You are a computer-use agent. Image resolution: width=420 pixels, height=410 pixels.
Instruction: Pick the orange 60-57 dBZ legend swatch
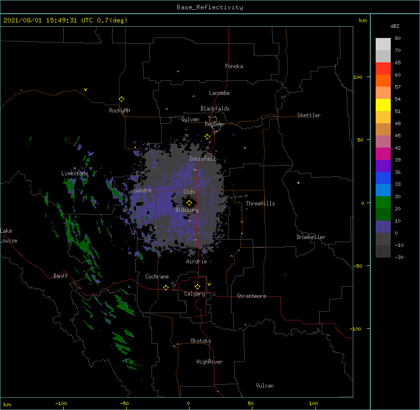click(x=383, y=80)
